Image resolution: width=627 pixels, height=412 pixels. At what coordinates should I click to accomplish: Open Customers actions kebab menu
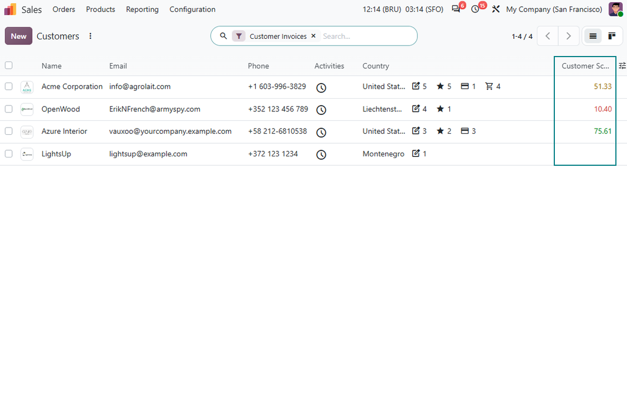click(x=90, y=36)
